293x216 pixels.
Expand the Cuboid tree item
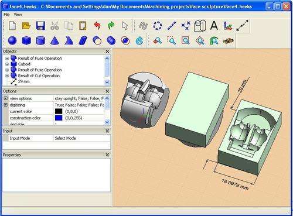pyautogui.click(x=7, y=64)
